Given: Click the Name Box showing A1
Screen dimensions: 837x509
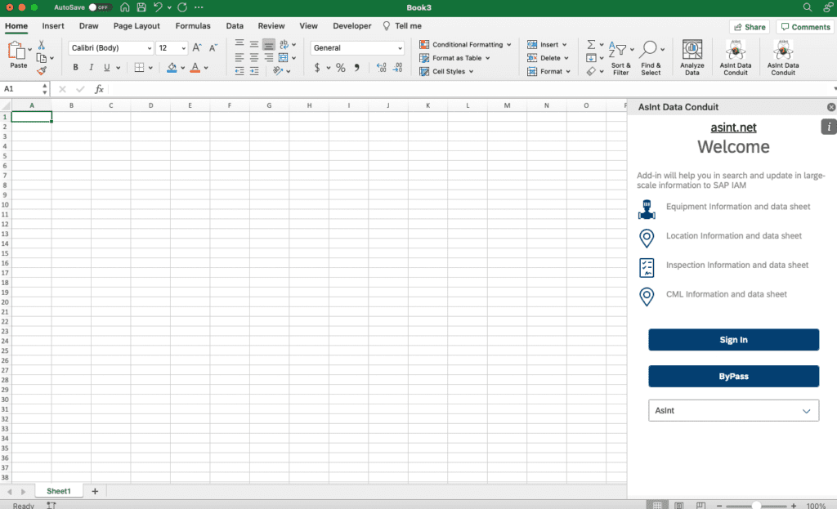Looking at the screenshot, I should [24, 89].
